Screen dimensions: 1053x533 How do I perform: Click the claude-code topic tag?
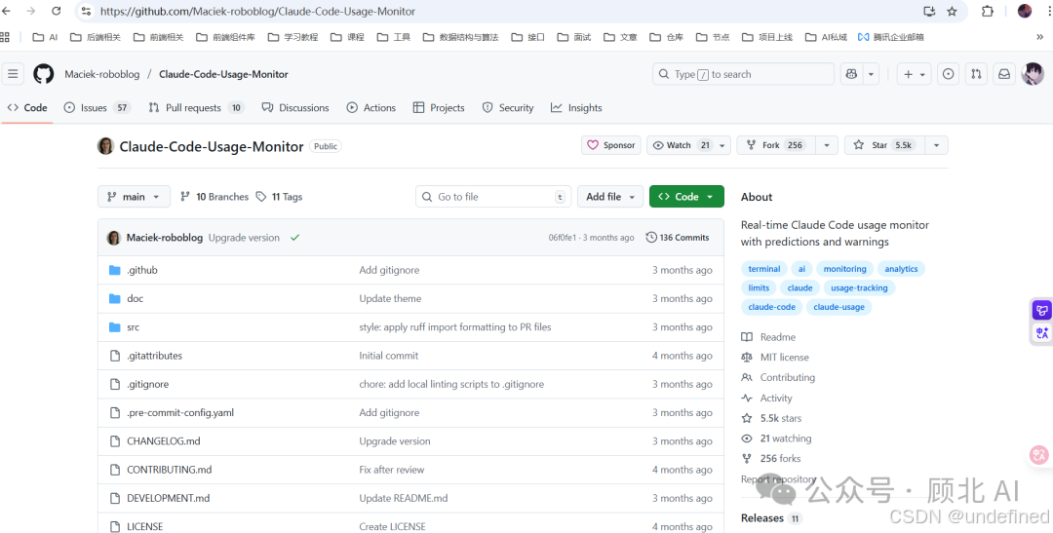[x=771, y=307]
